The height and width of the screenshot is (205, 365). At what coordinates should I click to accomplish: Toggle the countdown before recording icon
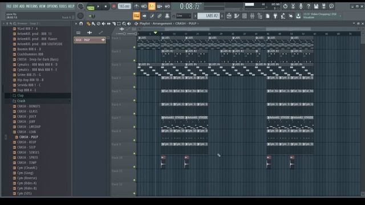(152, 6)
